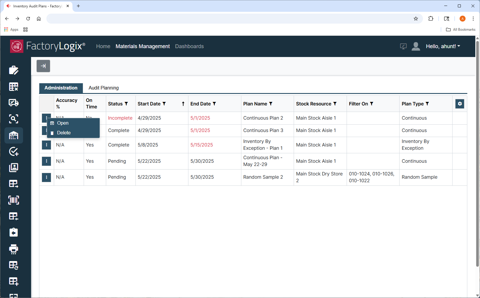Select the highlighted warehouse stockroom sidebar icon
The height and width of the screenshot is (298, 480).
point(13,135)
